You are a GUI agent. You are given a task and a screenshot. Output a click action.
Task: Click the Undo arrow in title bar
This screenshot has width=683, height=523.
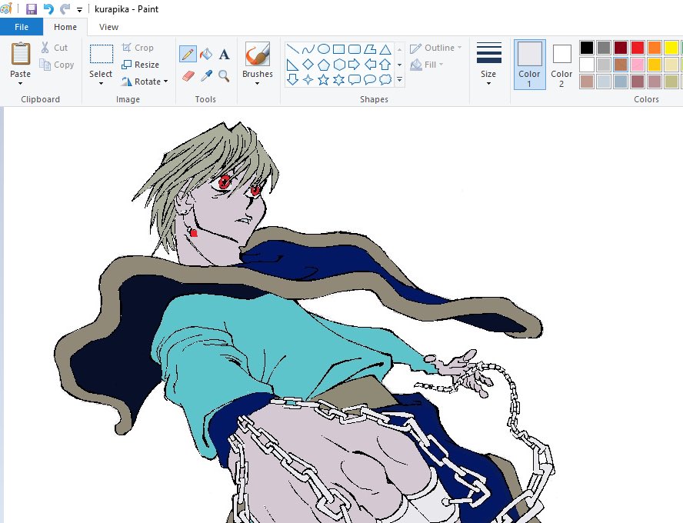click(48, 8)
